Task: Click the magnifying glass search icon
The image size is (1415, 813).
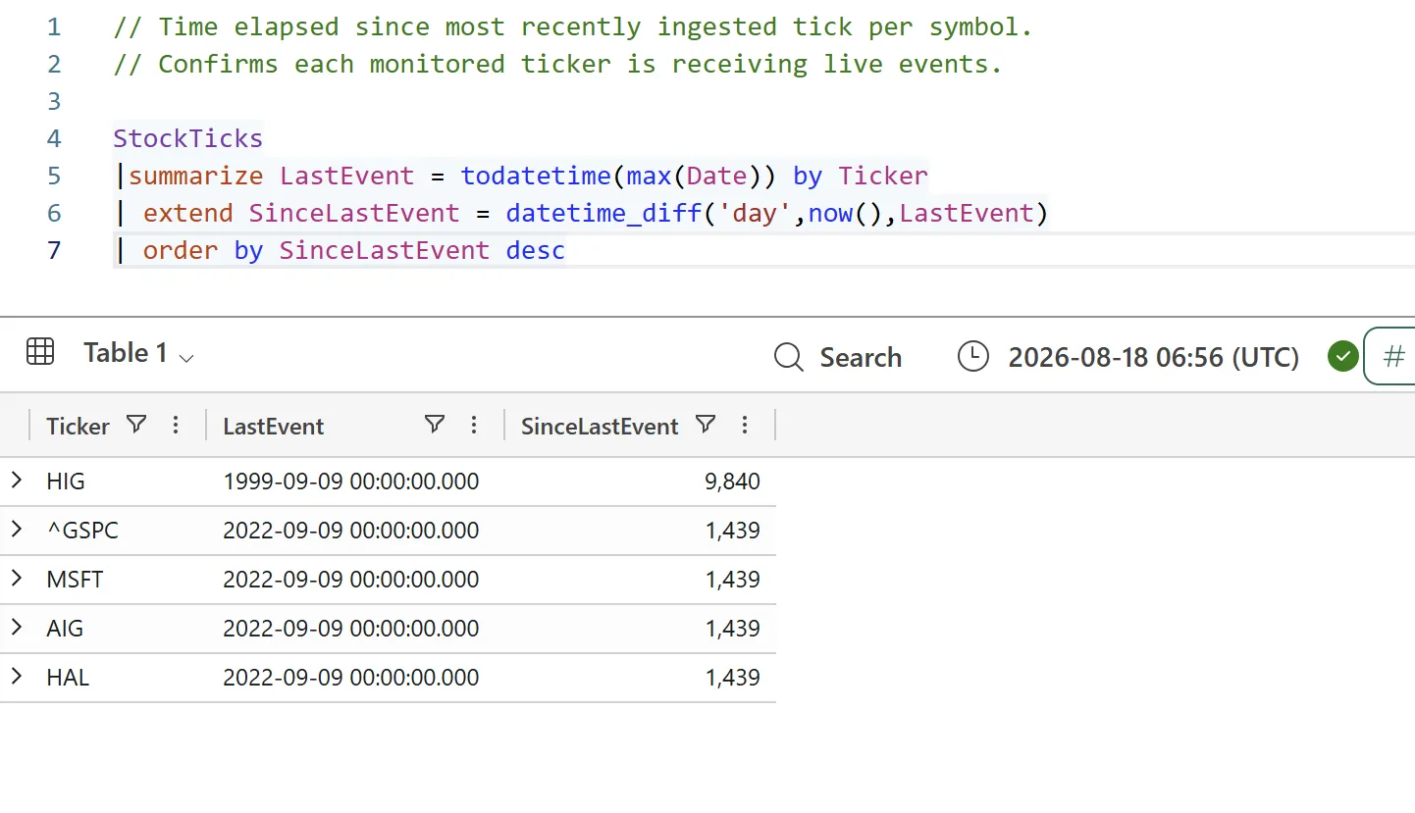Action: coord(789,357)
